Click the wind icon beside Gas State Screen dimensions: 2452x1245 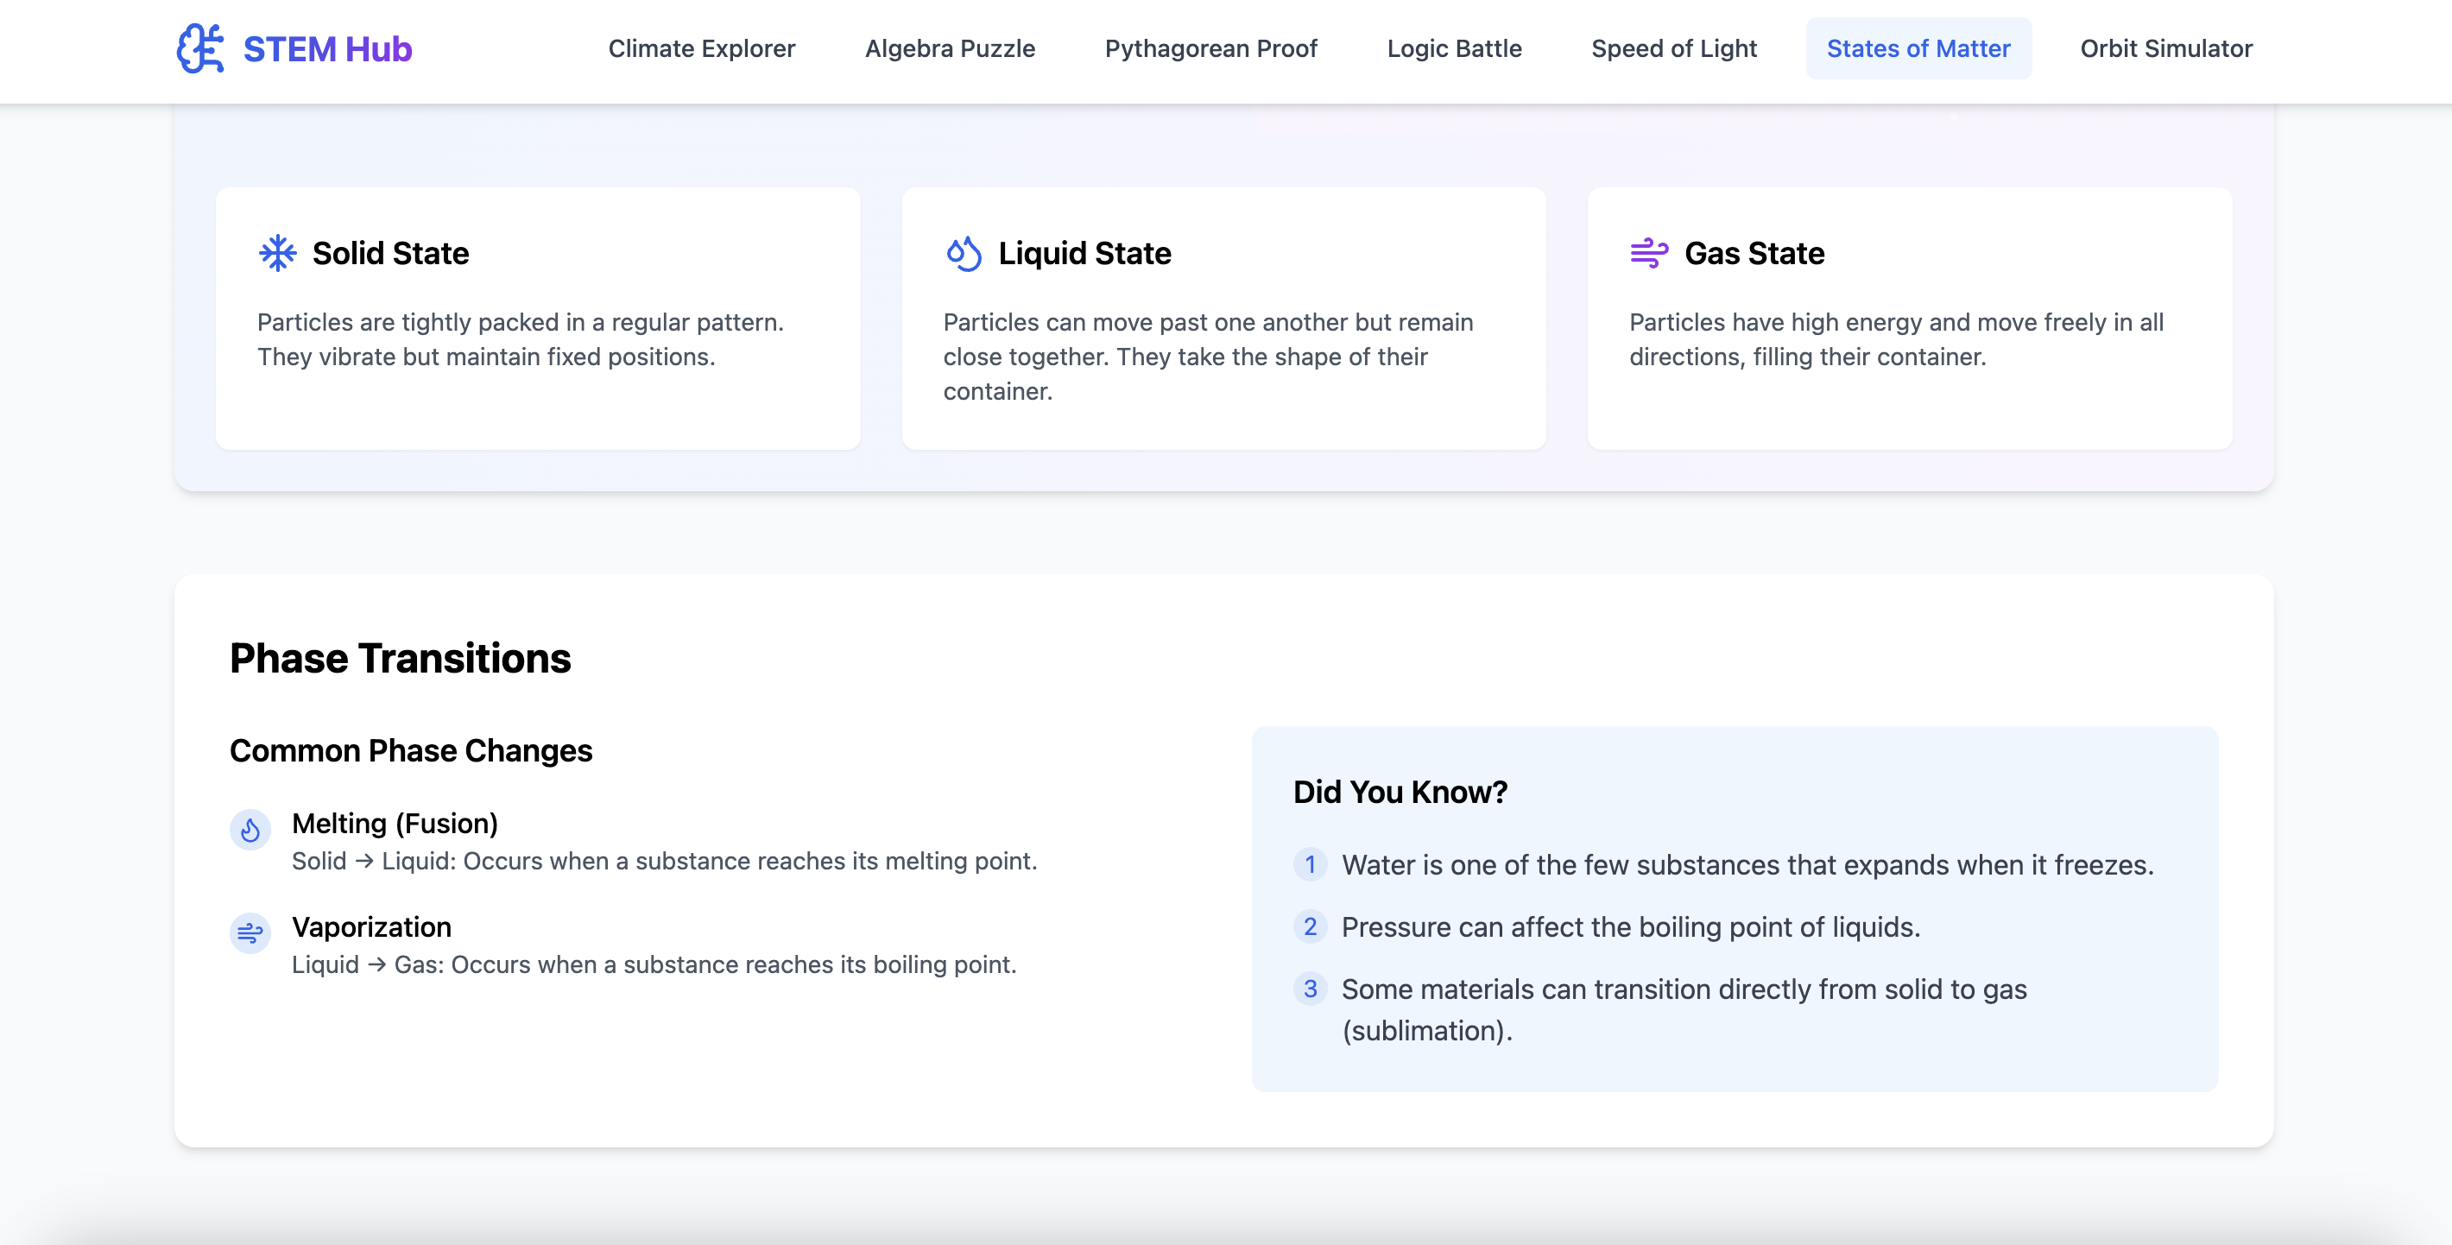(1649, 253)
